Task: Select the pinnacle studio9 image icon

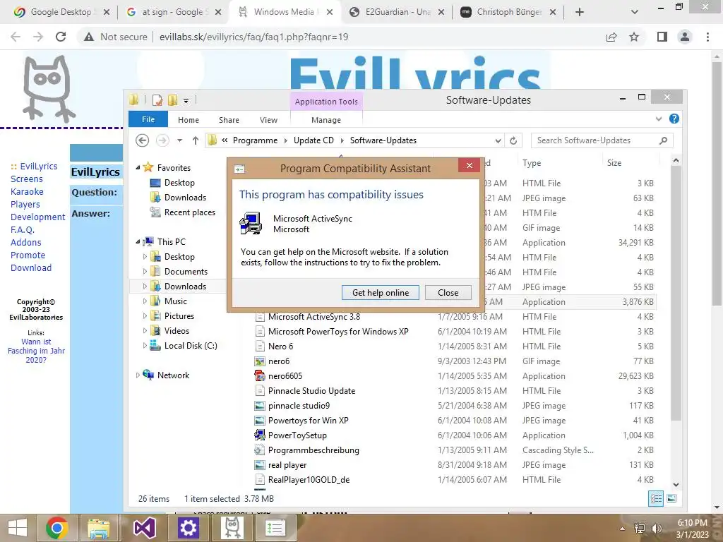Action: [x=260, y=406]
